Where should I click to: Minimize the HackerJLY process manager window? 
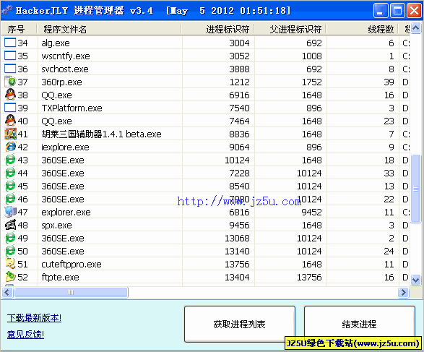point(381,11)
